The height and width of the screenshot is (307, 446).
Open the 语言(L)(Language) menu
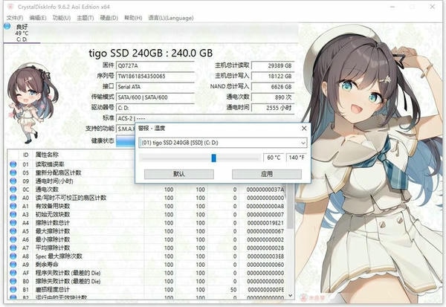tap(171, 18)
